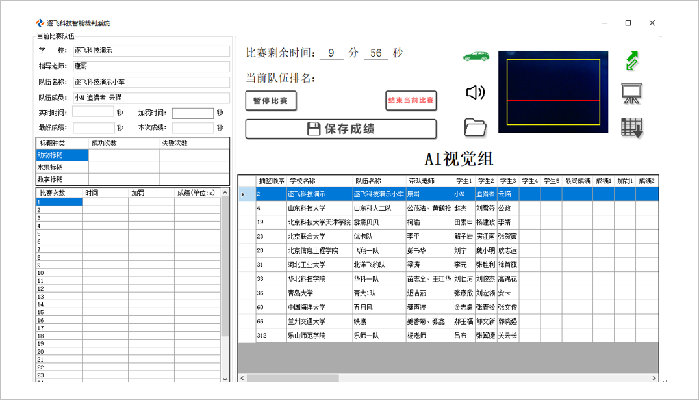This screenshot has width=699, height=400.
Task: Click the 学校名称 column header
Action: (x=320, y=181)
